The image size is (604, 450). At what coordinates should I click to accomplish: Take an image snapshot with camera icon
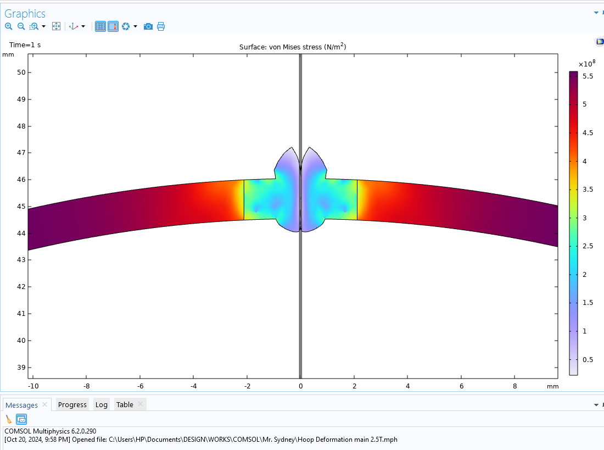click(148, 26)
